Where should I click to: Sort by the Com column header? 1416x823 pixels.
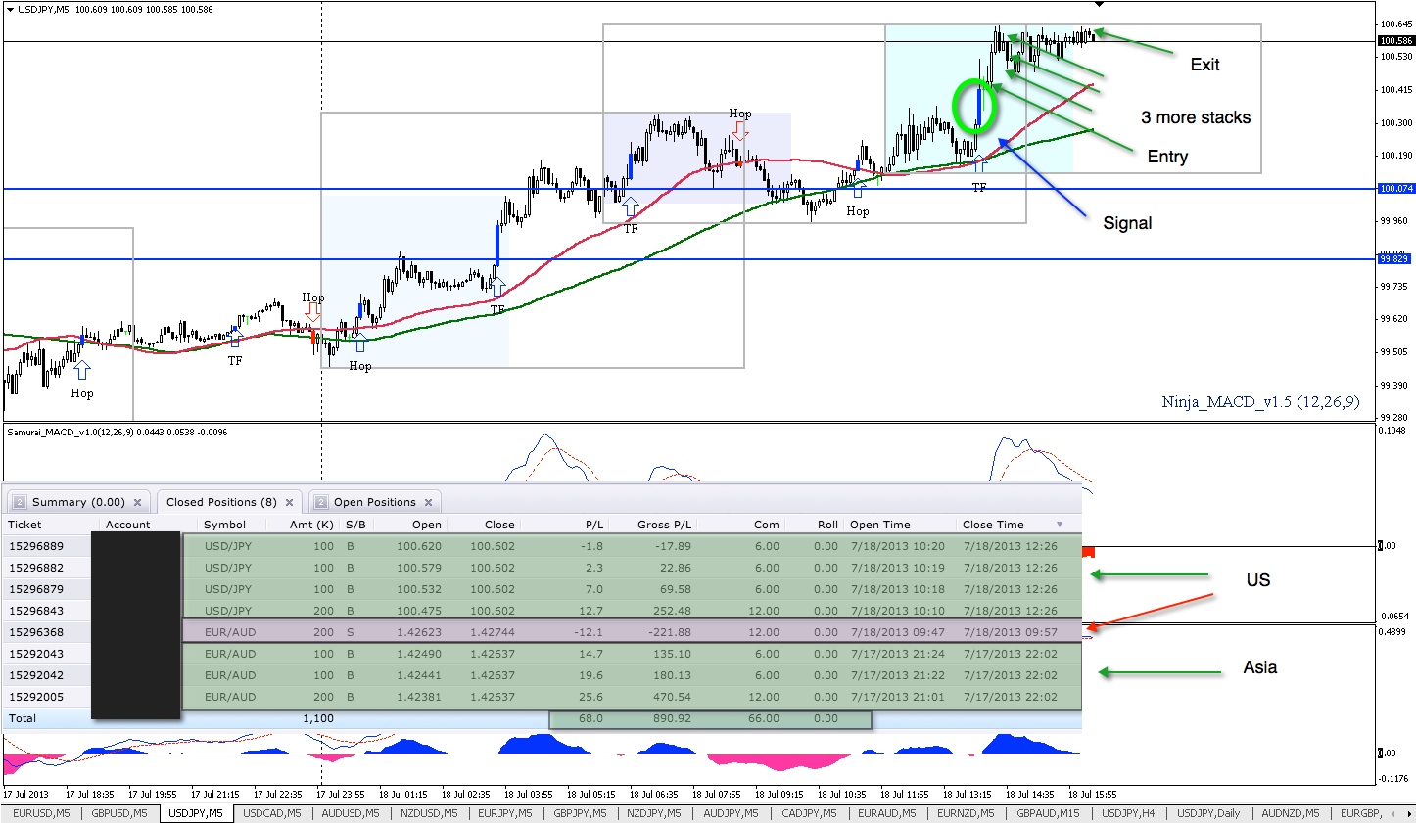(767, 525)
